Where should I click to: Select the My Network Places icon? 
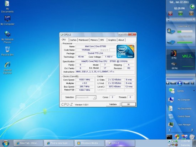click(x=7, y=37)
